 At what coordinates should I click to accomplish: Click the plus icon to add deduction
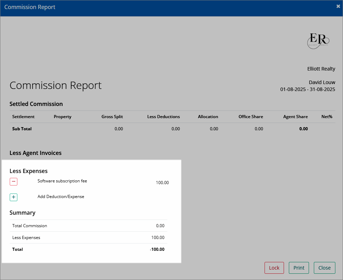click(13, 197)
